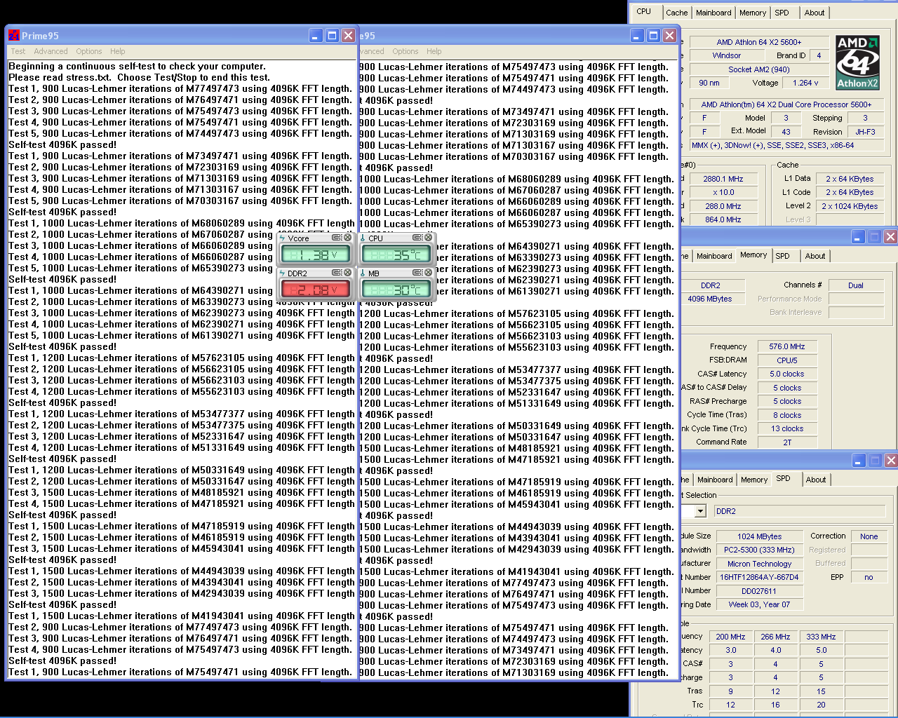Switch to the Mainboard tab in the top CPU-Z window

713,13
